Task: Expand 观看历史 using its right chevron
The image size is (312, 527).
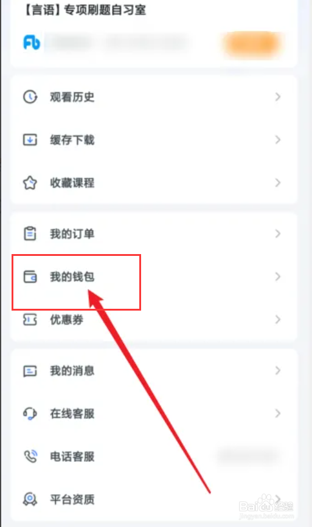Action: (278, 97)
